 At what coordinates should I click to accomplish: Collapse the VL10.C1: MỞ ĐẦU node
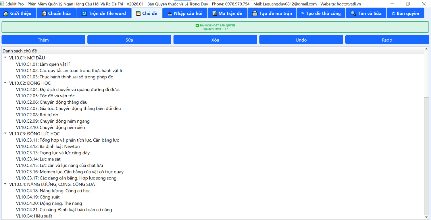coord(5,58)
